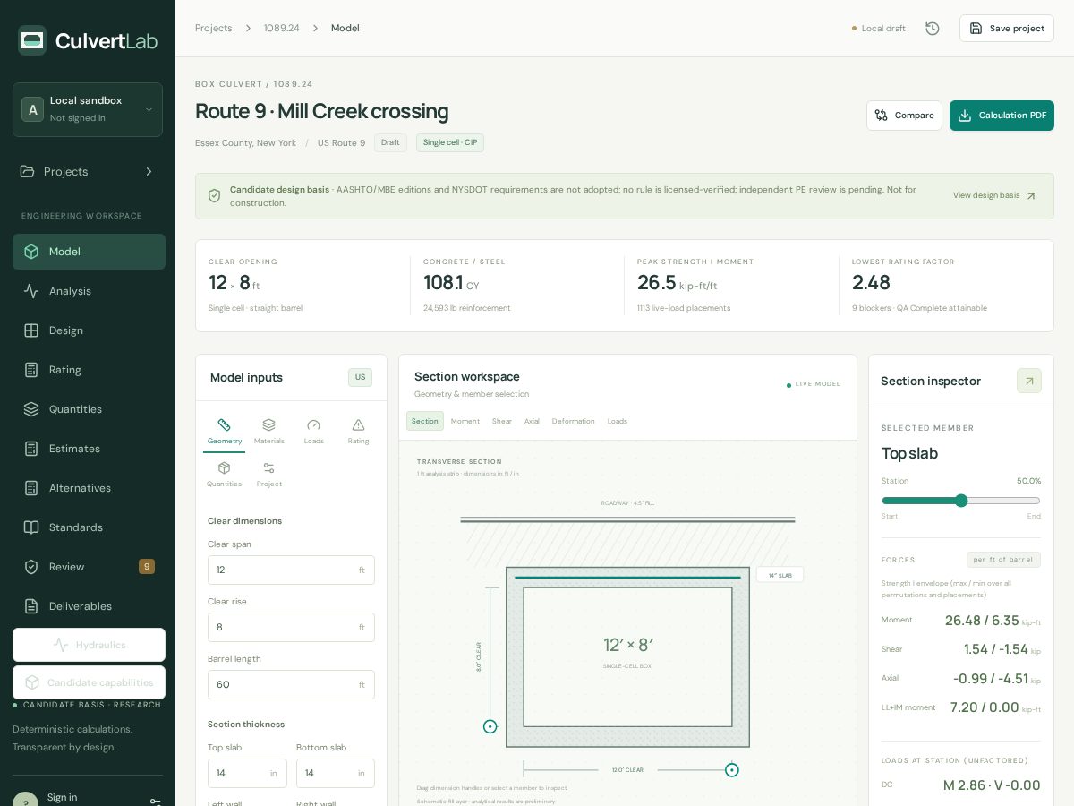Switch workspace to Moment view

[465, 421]
